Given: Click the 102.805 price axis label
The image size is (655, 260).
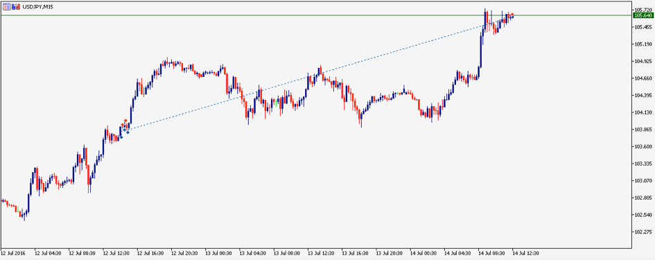Looking at the screenshot, I should [643, 198].
